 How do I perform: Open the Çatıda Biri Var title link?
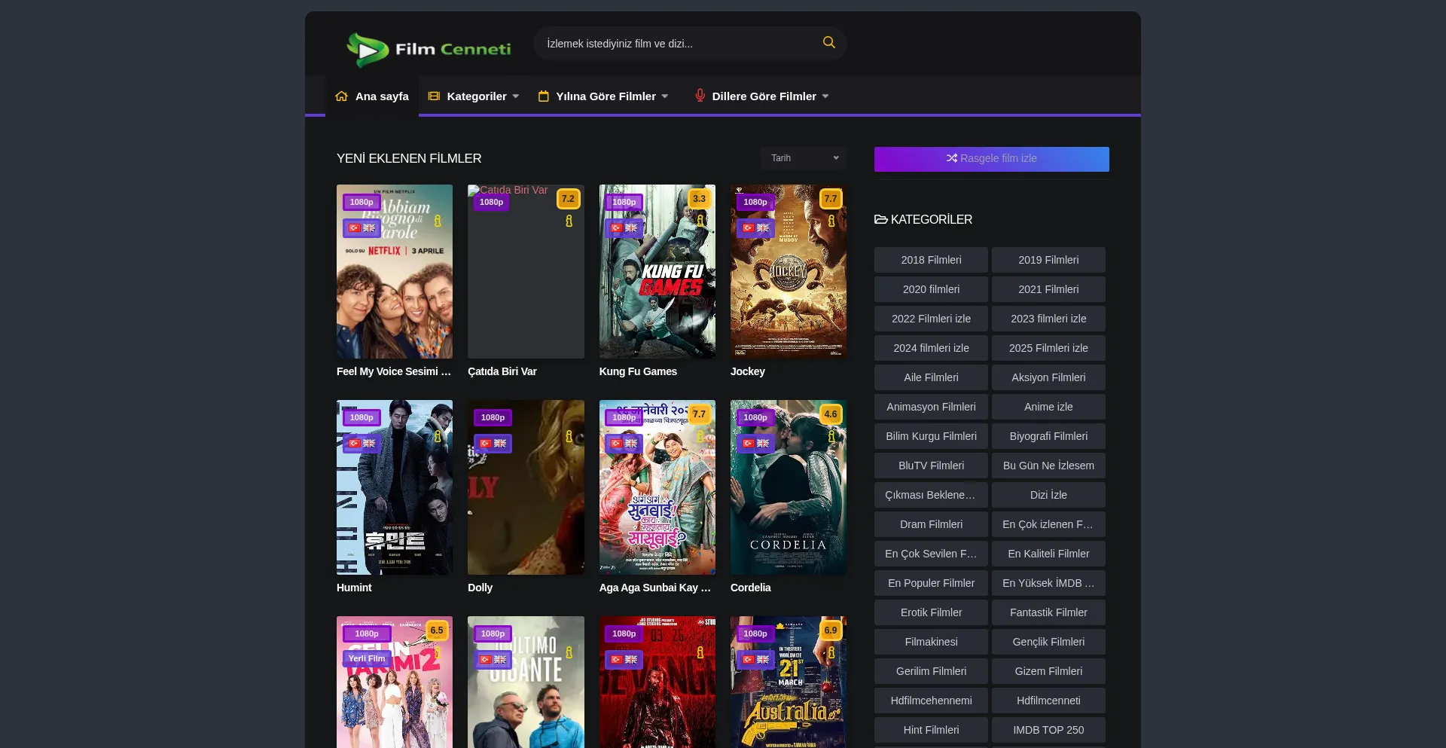click(x=502, y=371)
